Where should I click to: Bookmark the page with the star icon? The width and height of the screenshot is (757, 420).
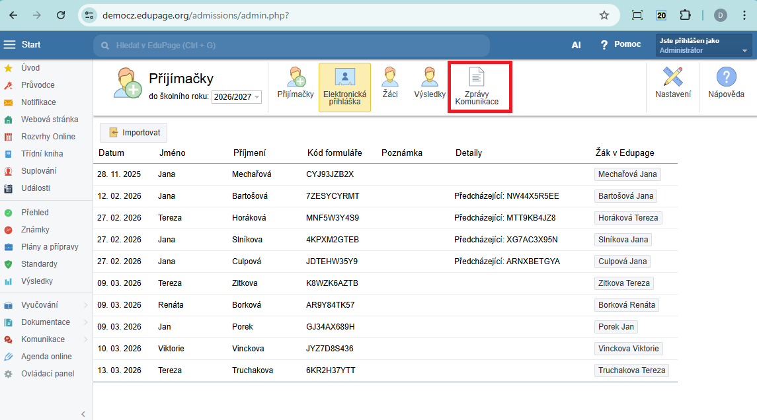[x=604, y=15]
